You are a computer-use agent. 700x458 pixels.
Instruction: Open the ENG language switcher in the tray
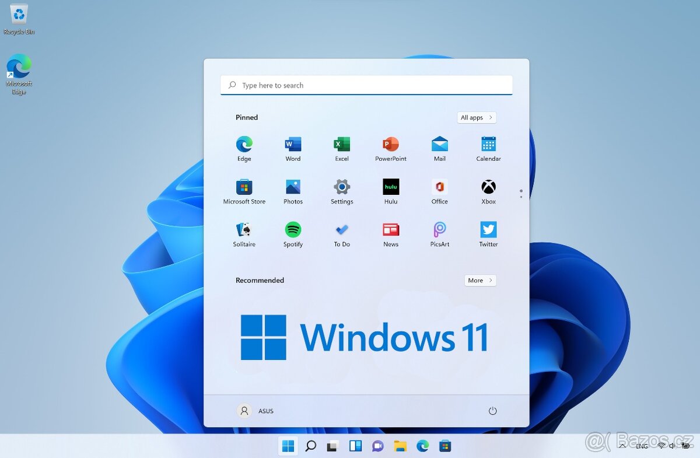click(642, 445)
